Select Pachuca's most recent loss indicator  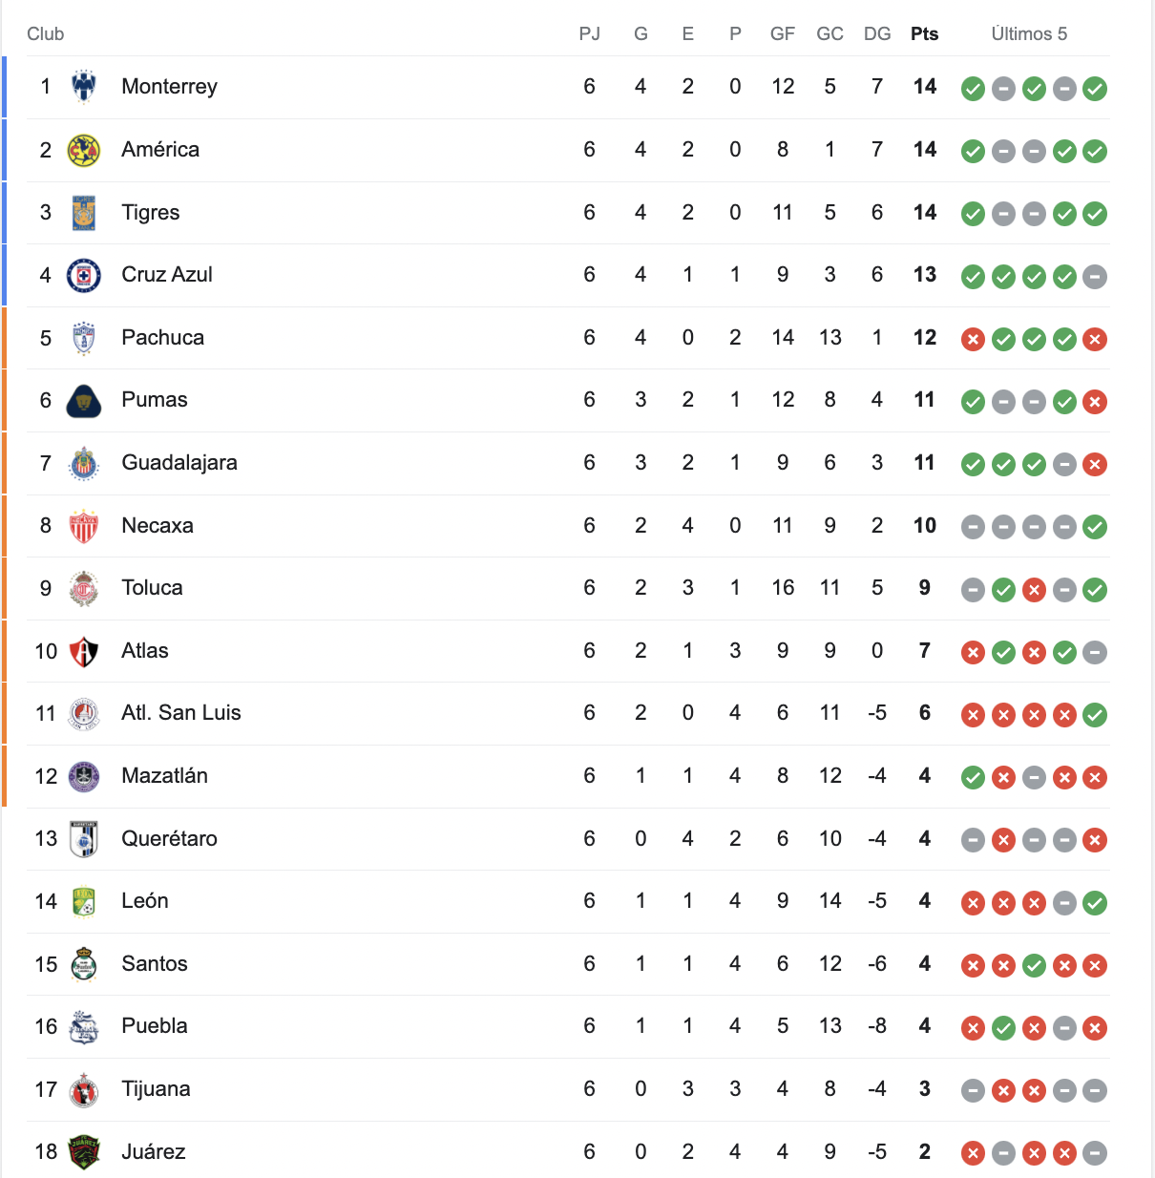pyautogui.click(x=1095, y=339)
